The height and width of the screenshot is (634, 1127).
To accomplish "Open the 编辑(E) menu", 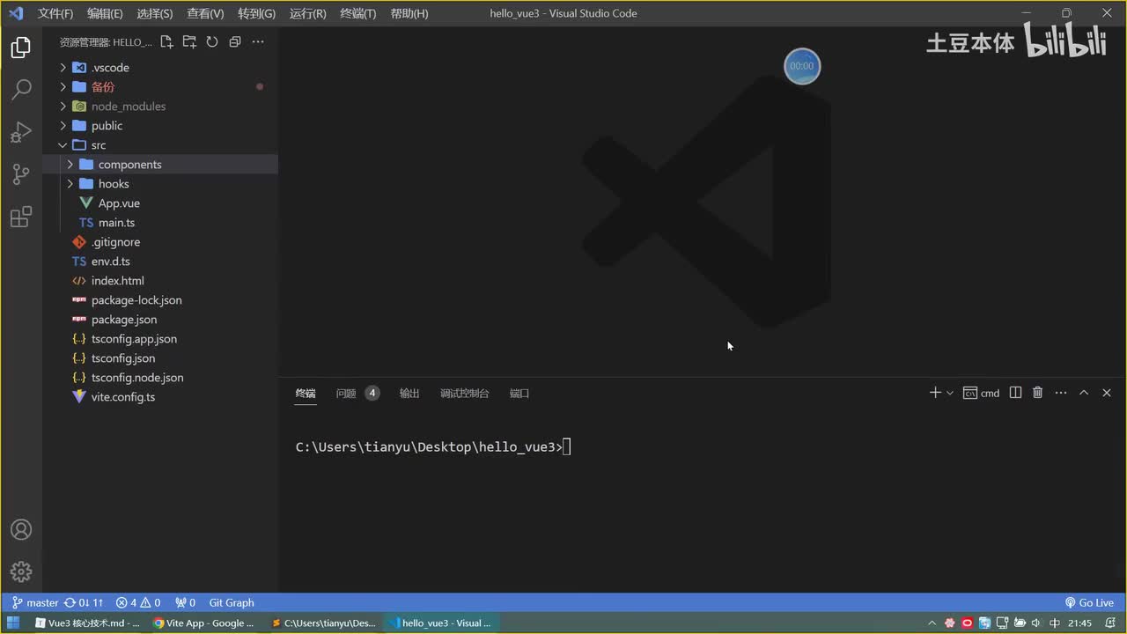I will [x=105, y=13].
